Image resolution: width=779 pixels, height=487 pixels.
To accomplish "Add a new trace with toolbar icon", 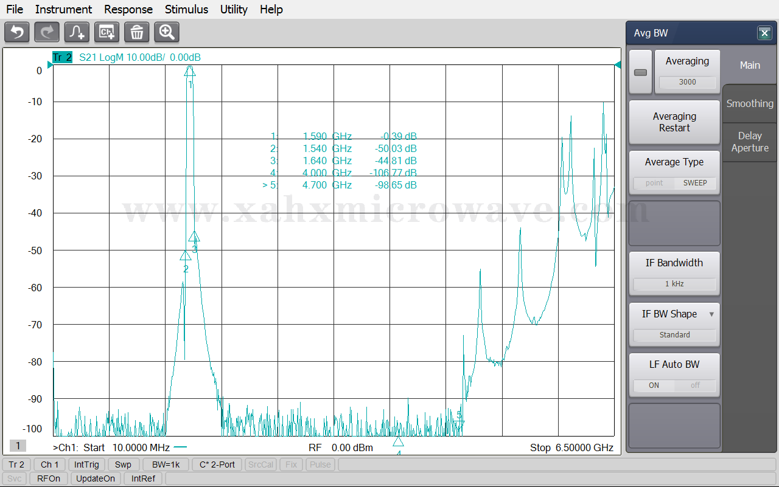I will click(77, 32).
